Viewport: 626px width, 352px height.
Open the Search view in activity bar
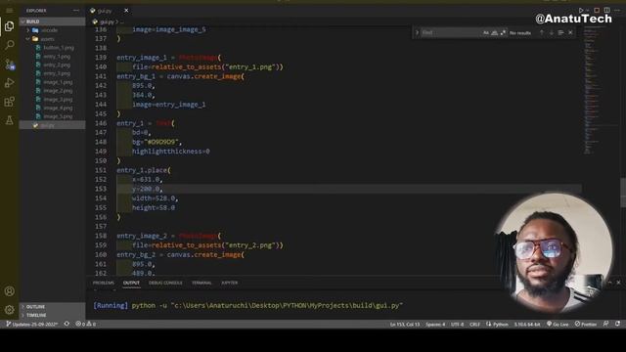coord(9,45)
